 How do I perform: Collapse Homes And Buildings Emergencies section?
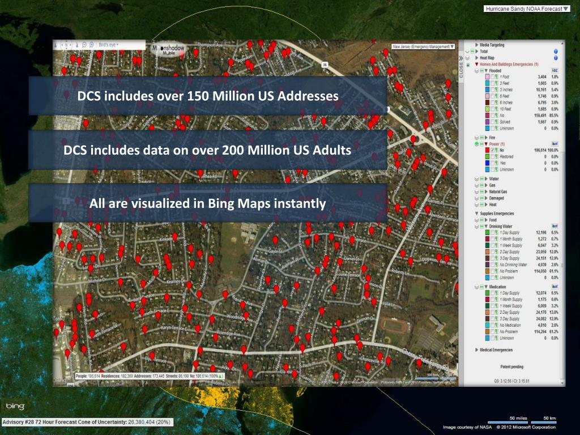pos(477,65)
